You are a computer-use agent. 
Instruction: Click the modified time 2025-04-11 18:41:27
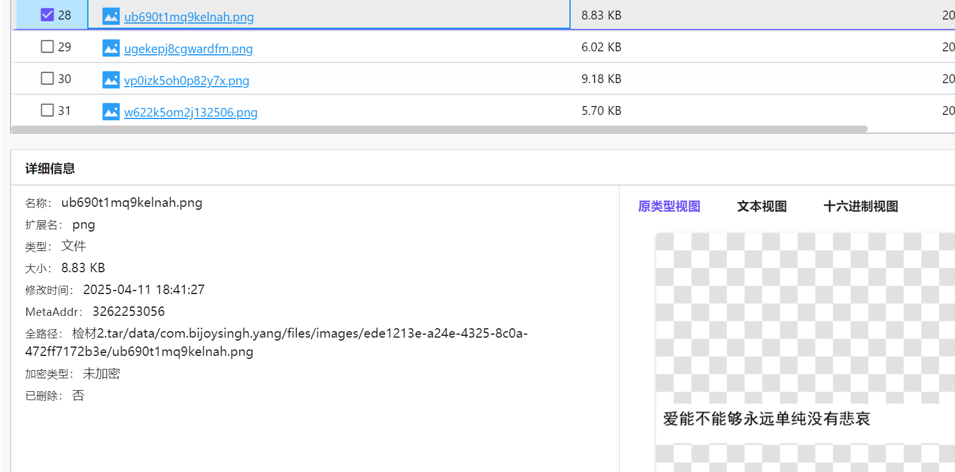[144, 289]
